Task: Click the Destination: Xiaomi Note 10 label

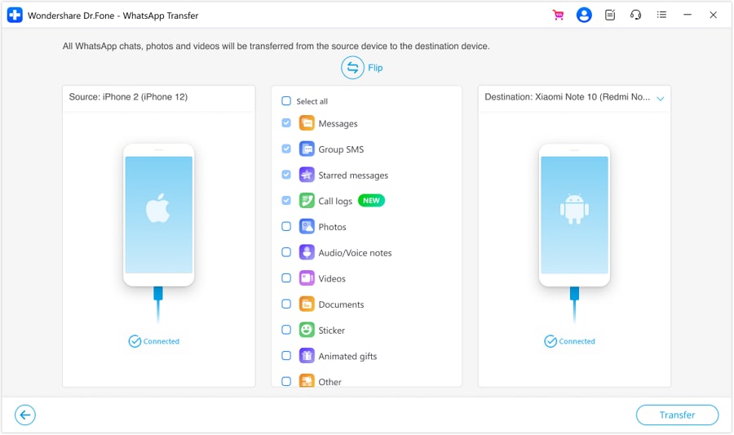Action: (x=568, y=97)
